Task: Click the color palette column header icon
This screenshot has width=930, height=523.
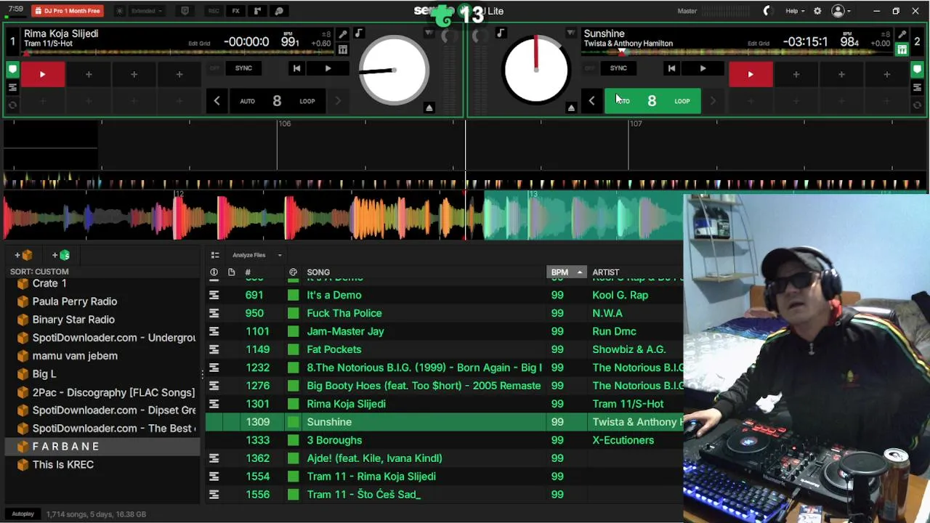Action: click(293, 272)
